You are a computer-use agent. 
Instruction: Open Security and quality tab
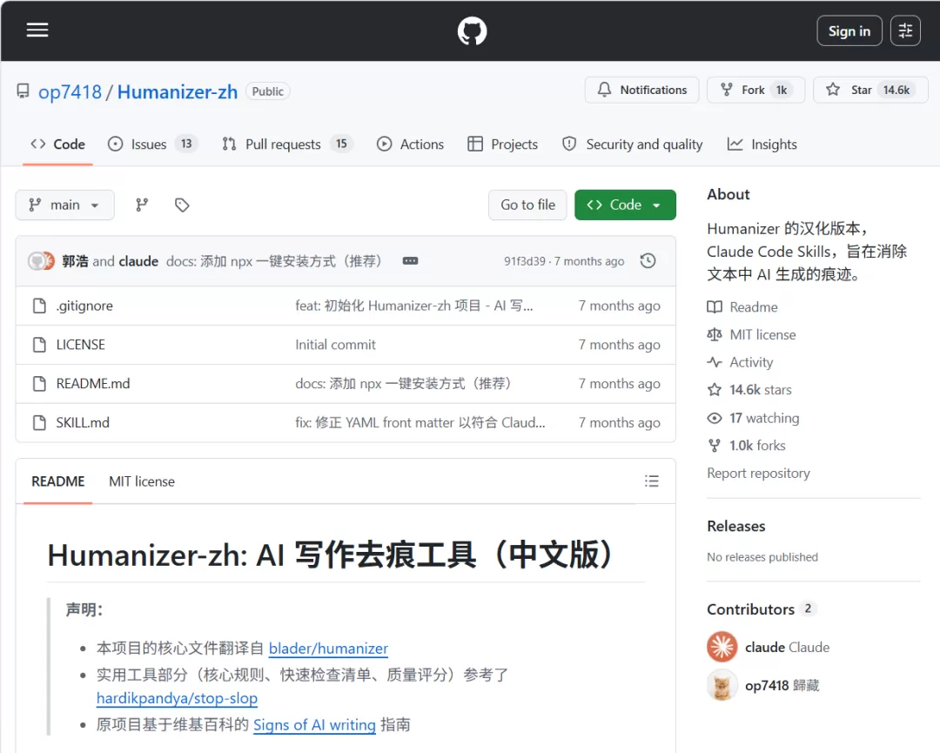633,145
